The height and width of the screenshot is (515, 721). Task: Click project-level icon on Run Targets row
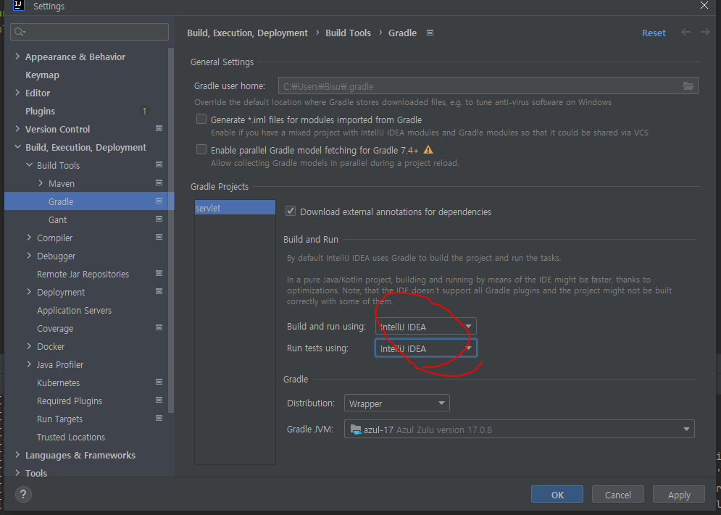(159, 418)
